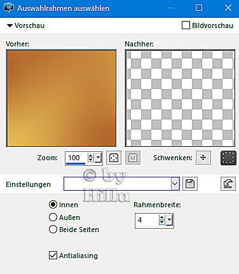239x274 pixels.
Task: Collapse the Vorschau preview section
Action: pyautogui.click(x=10, y=25)
